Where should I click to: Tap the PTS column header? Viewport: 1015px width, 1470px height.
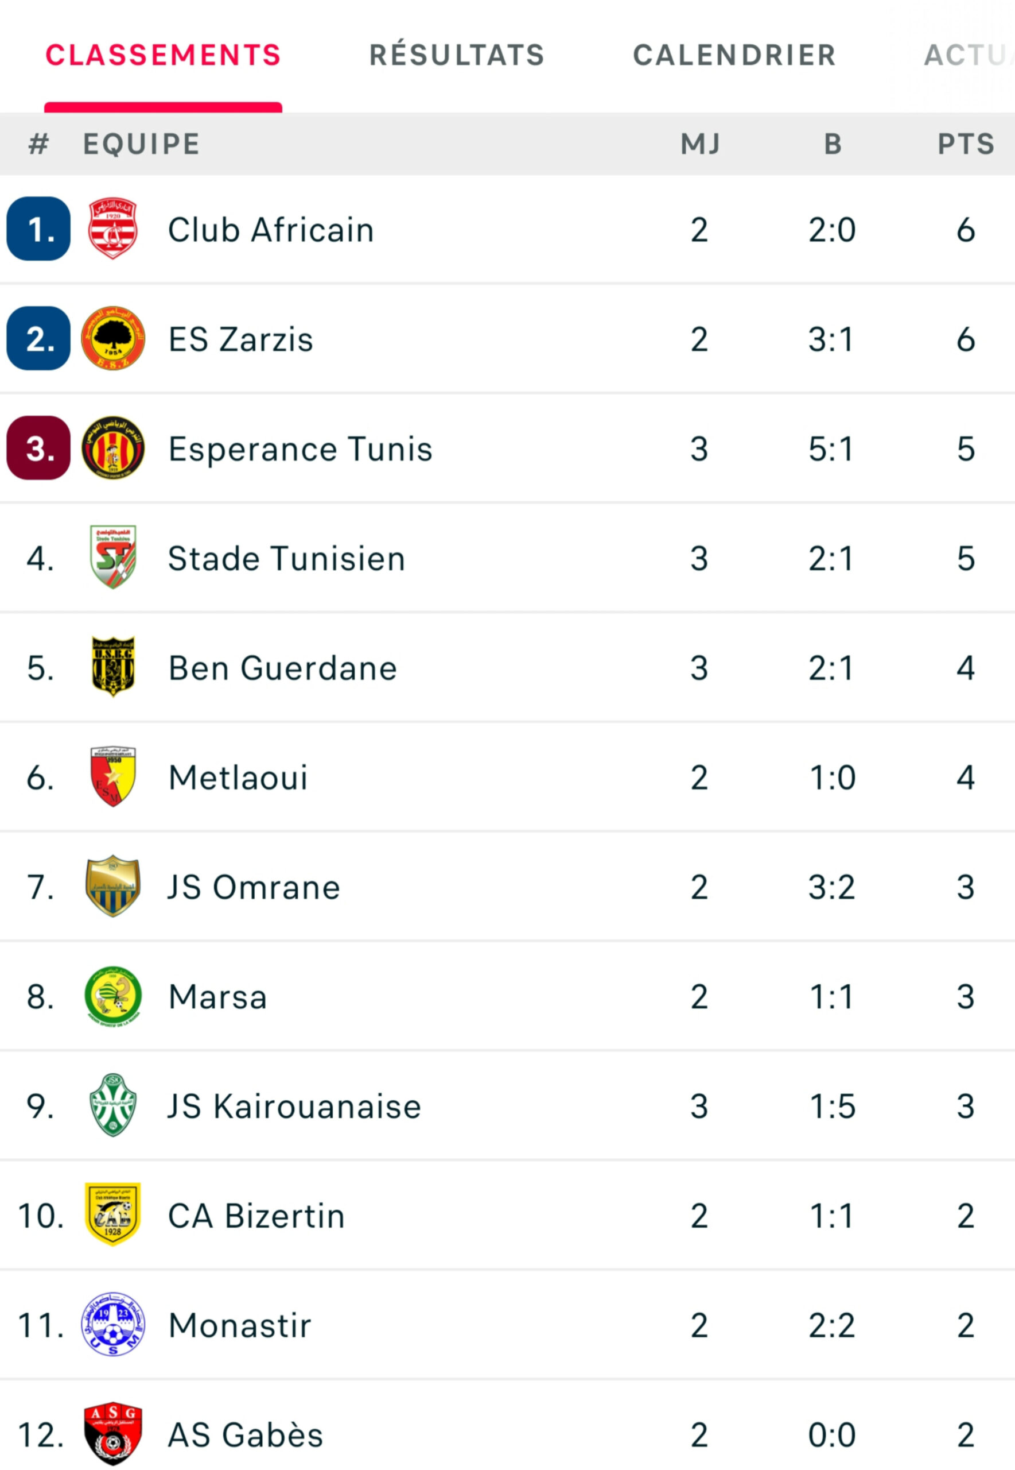(966, 144)
